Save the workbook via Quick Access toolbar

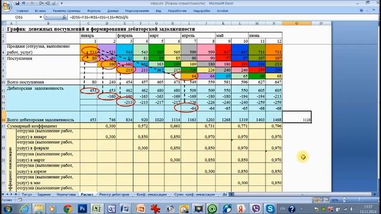[x=17, y=4]
